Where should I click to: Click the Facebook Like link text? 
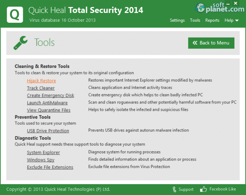(222, 189)
